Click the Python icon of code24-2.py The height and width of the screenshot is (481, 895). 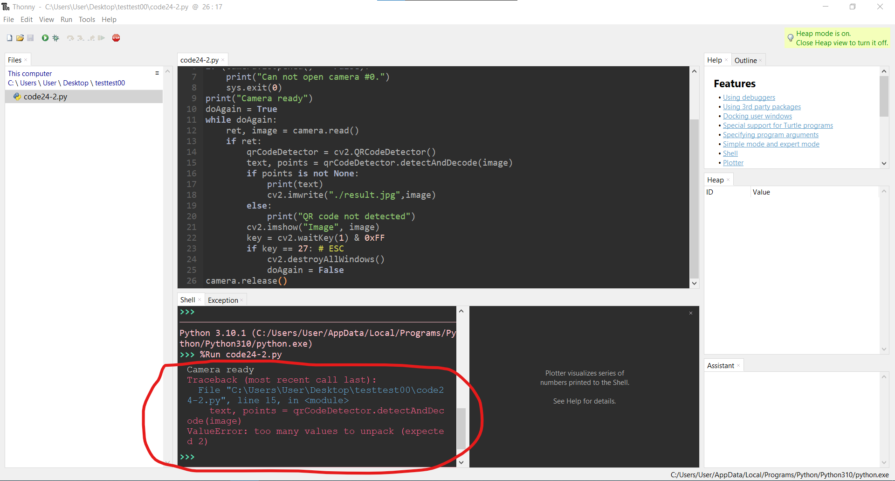[x=17, y=97]
